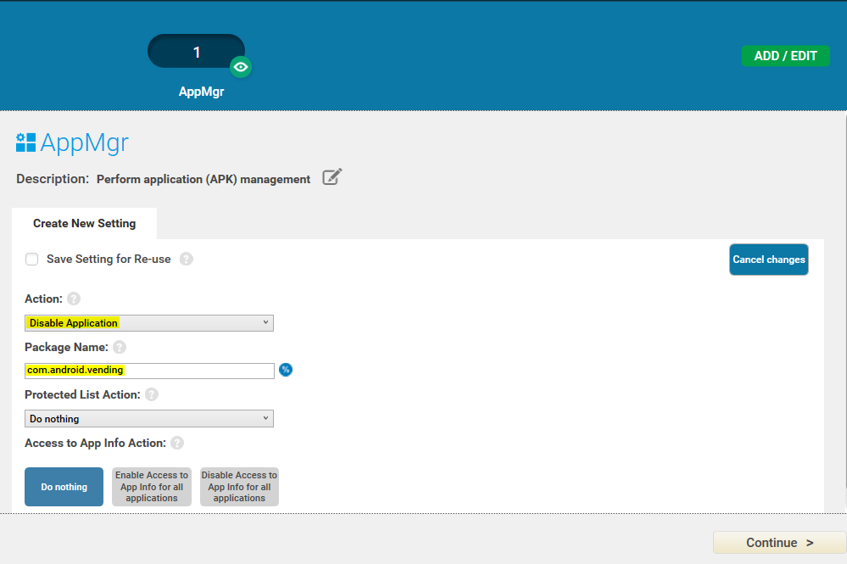Image resolution: width=847 pixels, height=564 pixels.
Task: Click help icon beside Access to App Info Action
Action: tap(177, 443)
